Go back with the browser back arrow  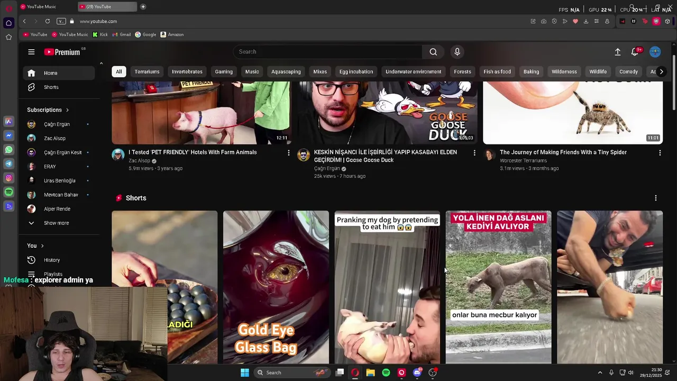click(x=24, y=21)
